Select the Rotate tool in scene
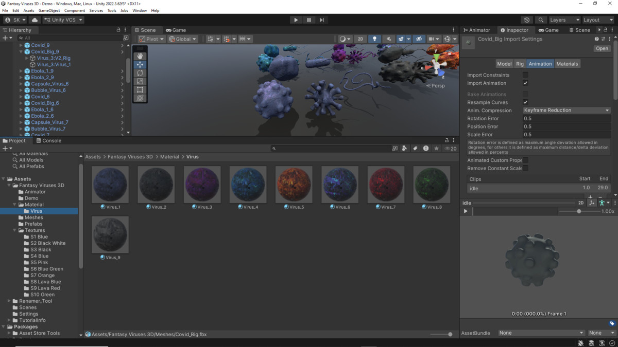This screenshot has height=347, width=618. [x=140, y=73]
